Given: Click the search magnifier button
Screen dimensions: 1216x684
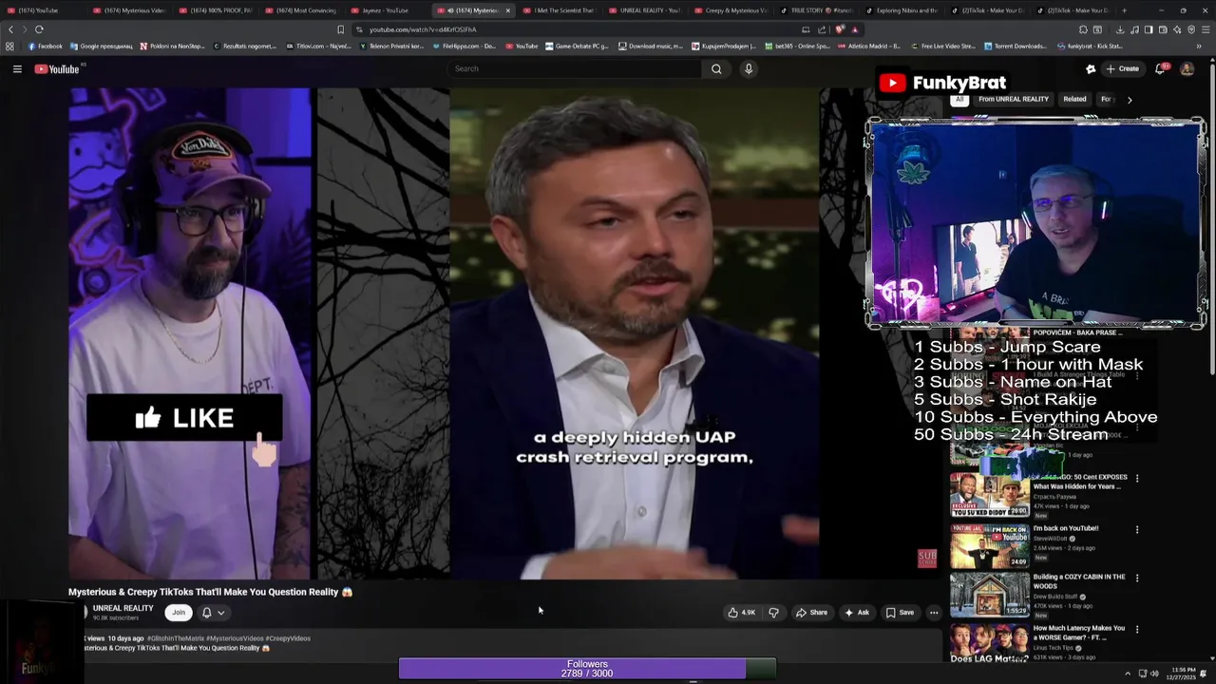Looking at the screenshot, I should click(x=716, y=68).
